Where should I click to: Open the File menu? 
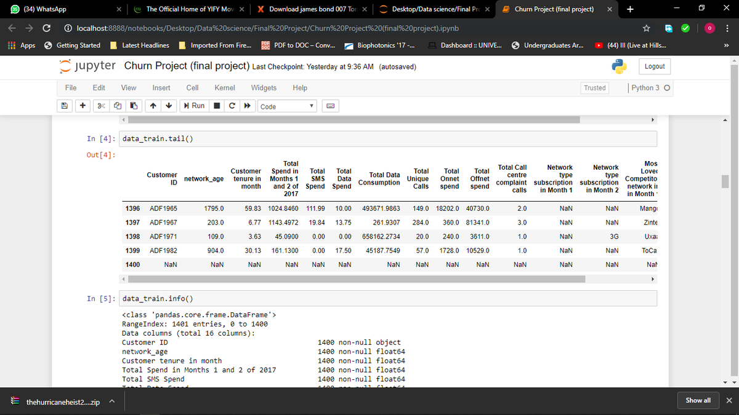click(71, 88)
